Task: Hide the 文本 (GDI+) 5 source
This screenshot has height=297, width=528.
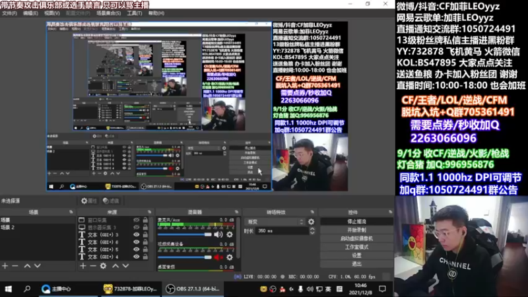Action: tap(137, 249)
